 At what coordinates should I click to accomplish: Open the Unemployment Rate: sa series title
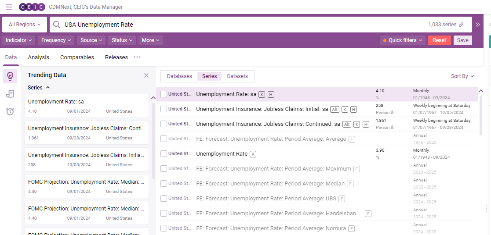(226, 94)
